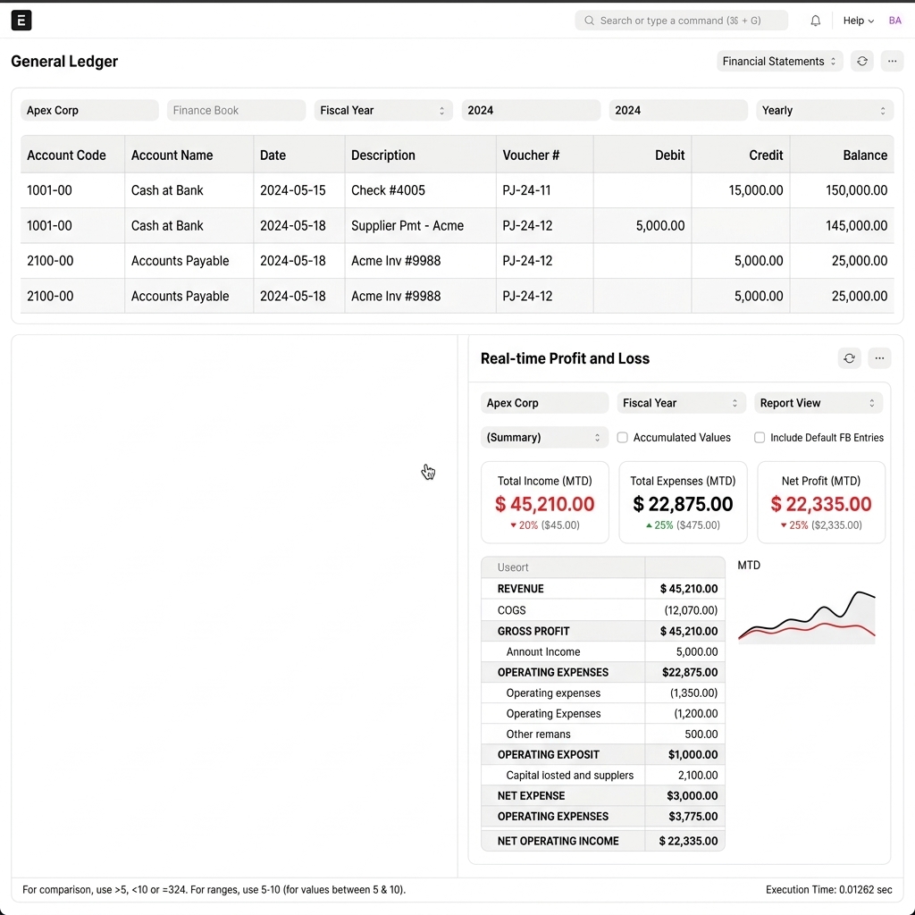Refresh the General Ledger report
The width and height of the screenshot is (915, 915).
pyautogui.click(x=861, y=61)
